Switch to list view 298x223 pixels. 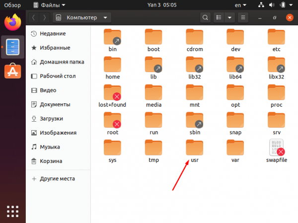[219, 17]
